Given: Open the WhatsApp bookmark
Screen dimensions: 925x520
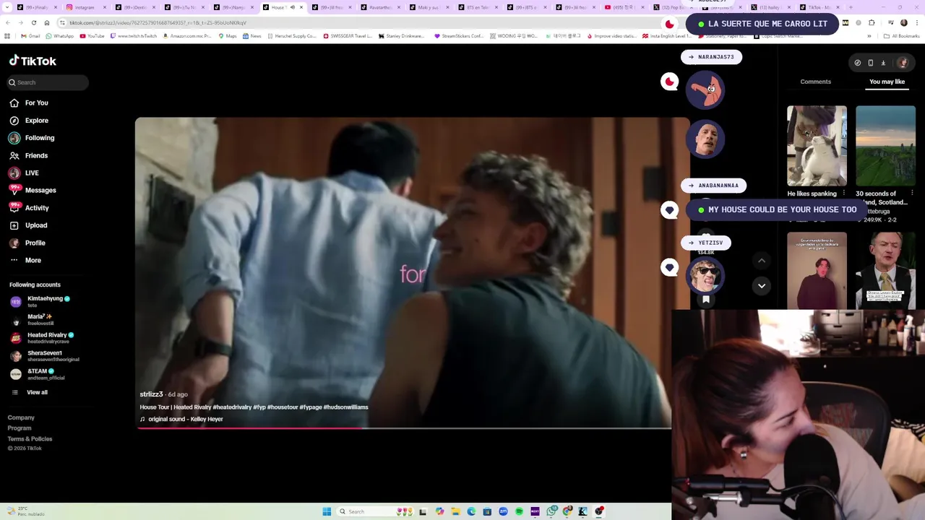Looking at the screenshot, I should pos(59,36).
